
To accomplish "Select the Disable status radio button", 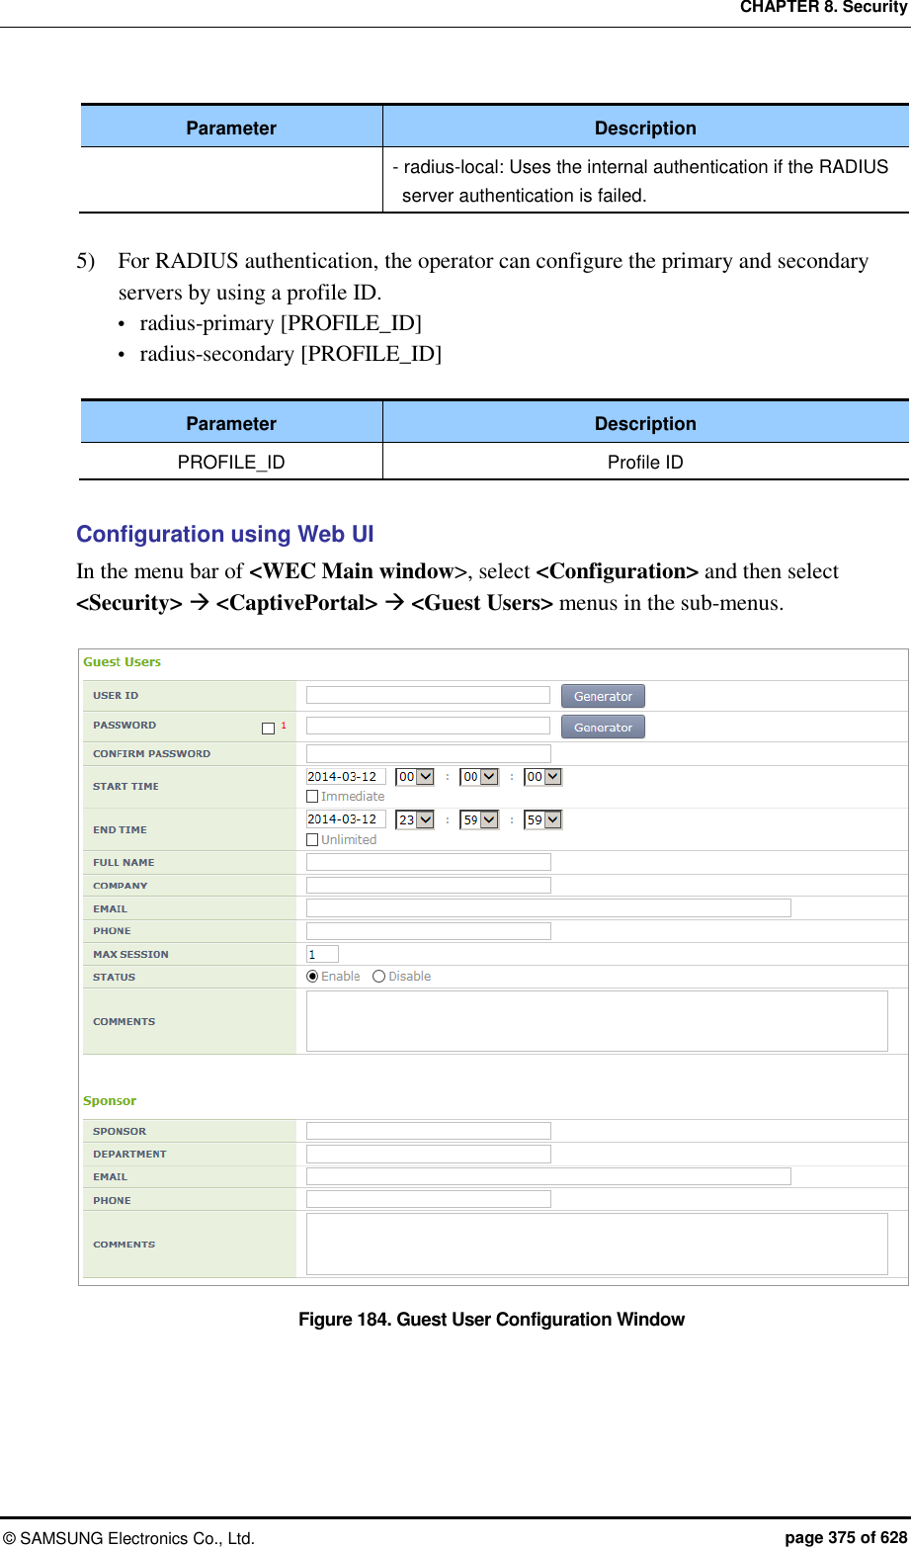I will (378, 976).
